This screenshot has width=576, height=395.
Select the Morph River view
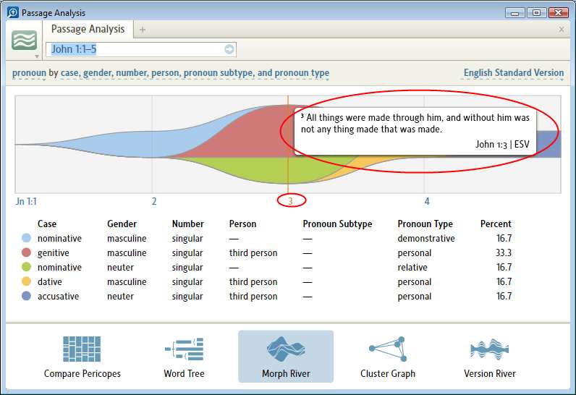286,357
